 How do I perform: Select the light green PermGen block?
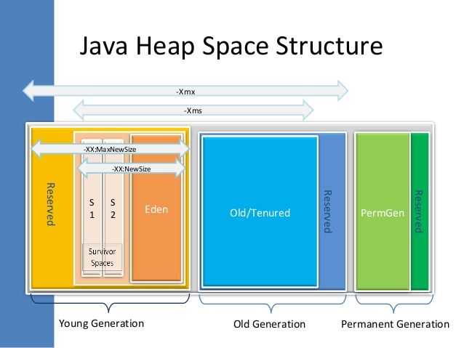pyautogui.click(x=383, y=211)
